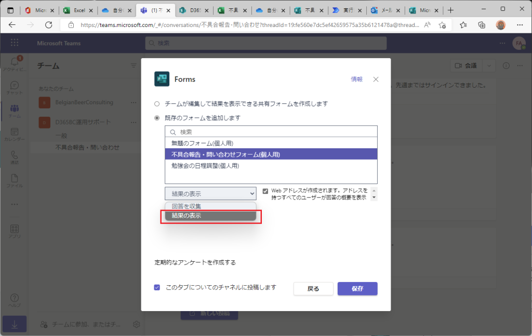Screen dimensions: 532x336
Task: Open the Teams profile avatar menu
Action: point(519,43)
